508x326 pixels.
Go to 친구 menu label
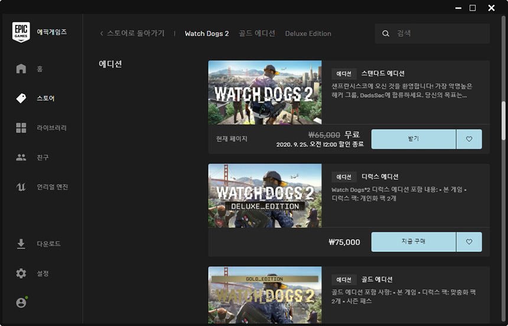[x=43, y=157]
